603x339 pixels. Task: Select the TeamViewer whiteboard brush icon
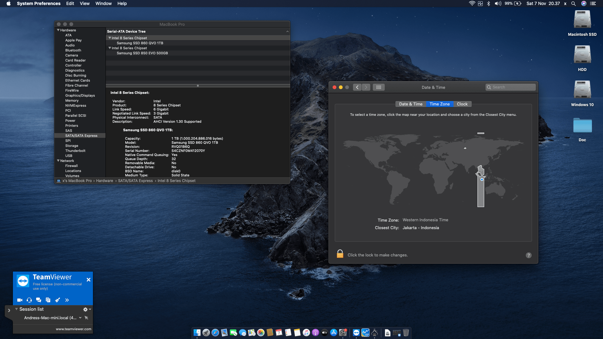click(57, 300)
